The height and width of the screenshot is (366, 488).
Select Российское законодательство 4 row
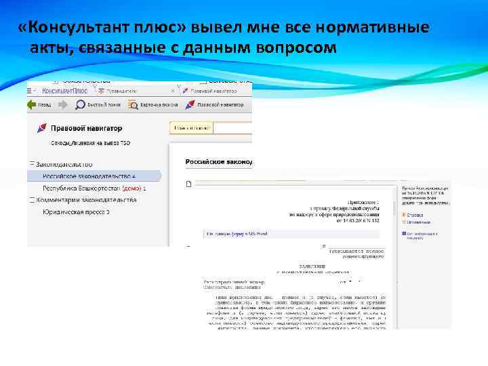(95, 176)
